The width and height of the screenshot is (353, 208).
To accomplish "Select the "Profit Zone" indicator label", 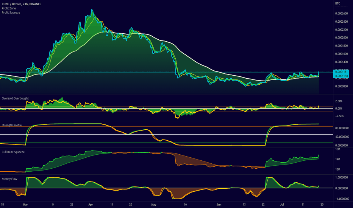I will click(x=9, y=8).
